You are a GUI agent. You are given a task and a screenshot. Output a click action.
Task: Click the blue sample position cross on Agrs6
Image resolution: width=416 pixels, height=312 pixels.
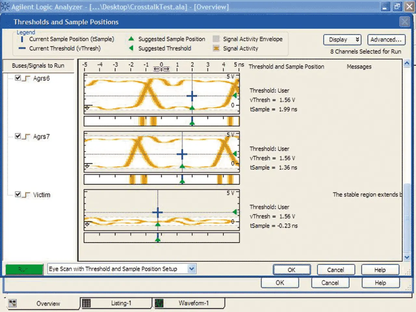(x=192, y=96)
